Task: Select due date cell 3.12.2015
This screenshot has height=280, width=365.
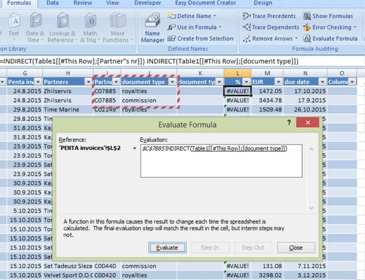Action: (x=305, y=275)
